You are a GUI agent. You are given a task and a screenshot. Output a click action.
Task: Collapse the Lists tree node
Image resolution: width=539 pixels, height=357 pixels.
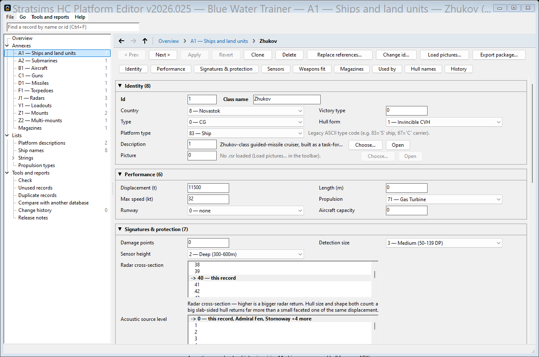(7, 135)
